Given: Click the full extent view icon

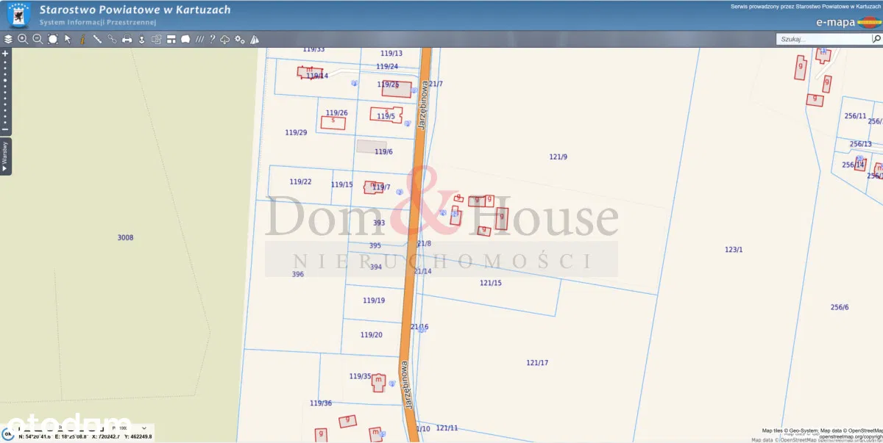Looking at the screenshot, I should (x=53, y=39).
